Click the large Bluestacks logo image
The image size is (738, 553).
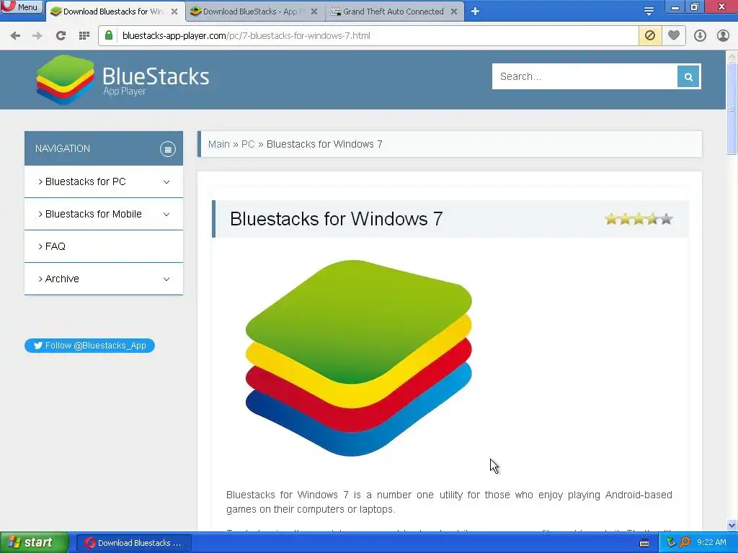pos(359,358)
